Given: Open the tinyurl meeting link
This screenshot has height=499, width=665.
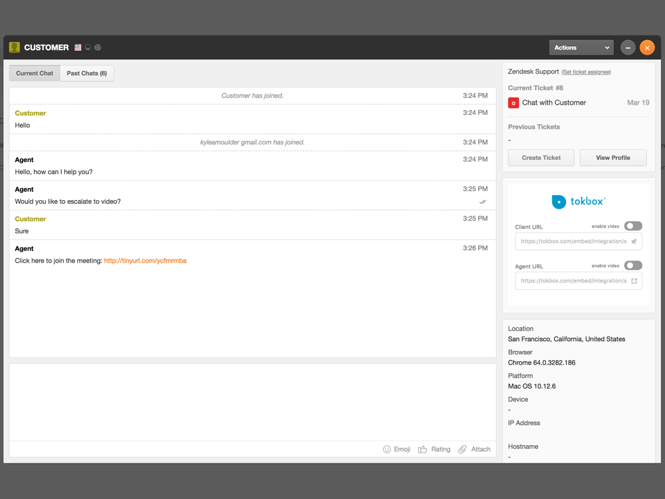Looking at the screenshot, I should (145, 261).
